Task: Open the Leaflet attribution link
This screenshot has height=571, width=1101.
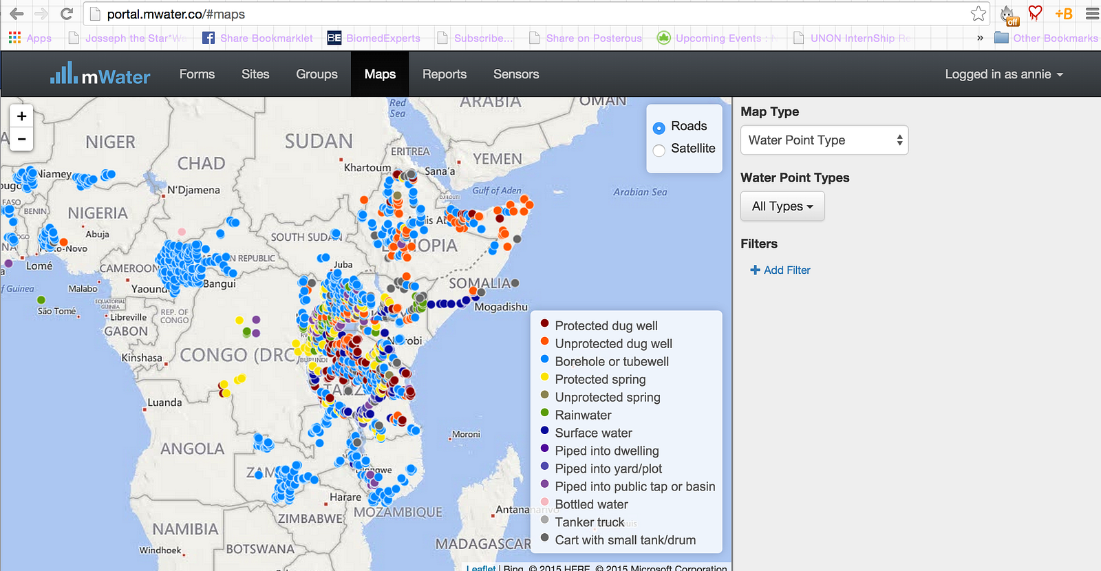Action: click(x=481, y=568)
